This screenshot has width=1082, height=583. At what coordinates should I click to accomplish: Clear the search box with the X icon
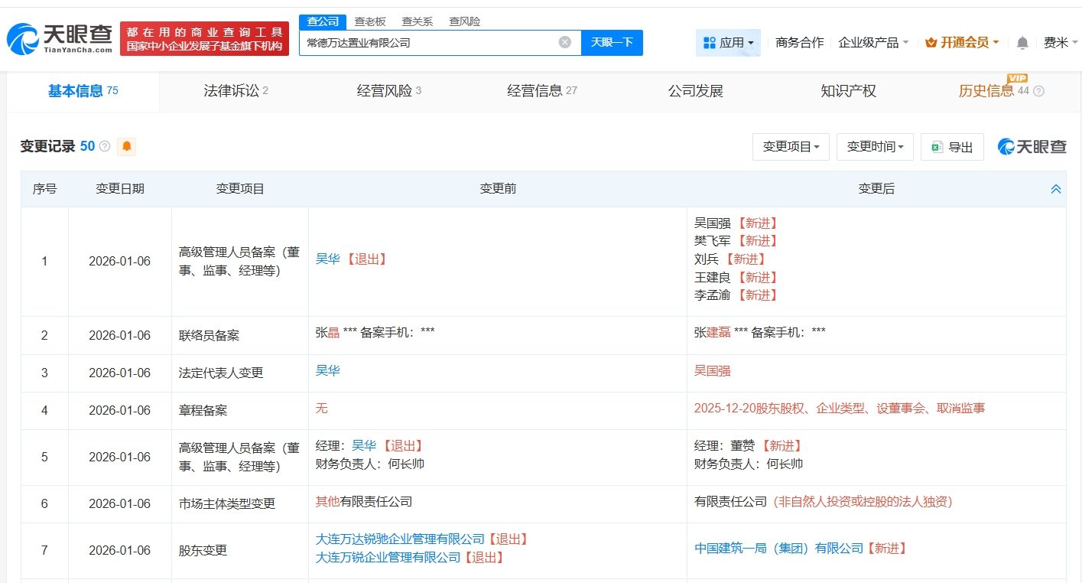tap(565, 43)
